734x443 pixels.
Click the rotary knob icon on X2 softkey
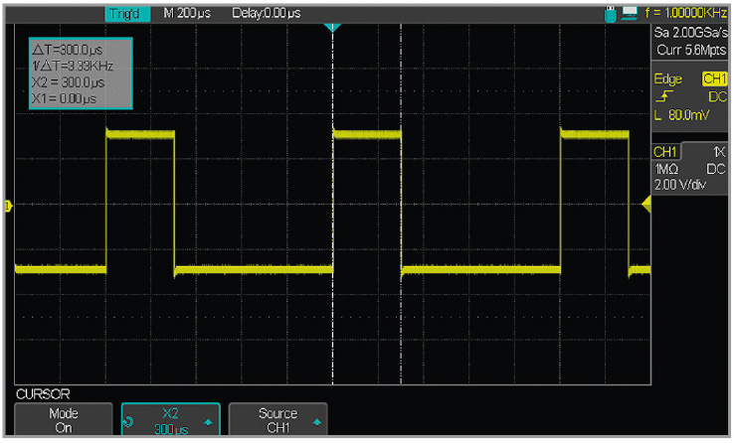point(127,420)
